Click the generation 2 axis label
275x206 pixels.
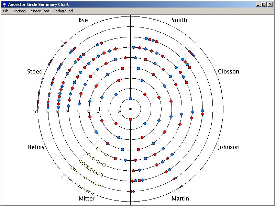click(119, 112)
